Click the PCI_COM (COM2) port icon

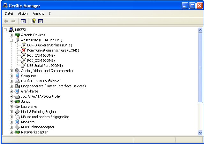point(23,55)
